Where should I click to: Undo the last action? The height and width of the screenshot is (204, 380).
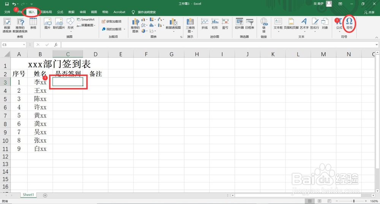pos(14,4)
